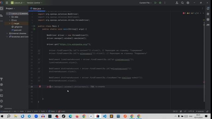Open the Git tool window icon
This screenshot has width=212, height=119.
tap(1, 106)
